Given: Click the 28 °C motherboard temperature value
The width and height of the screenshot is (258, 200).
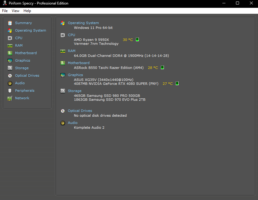Looking at the screenshot, I should point(153,68).
